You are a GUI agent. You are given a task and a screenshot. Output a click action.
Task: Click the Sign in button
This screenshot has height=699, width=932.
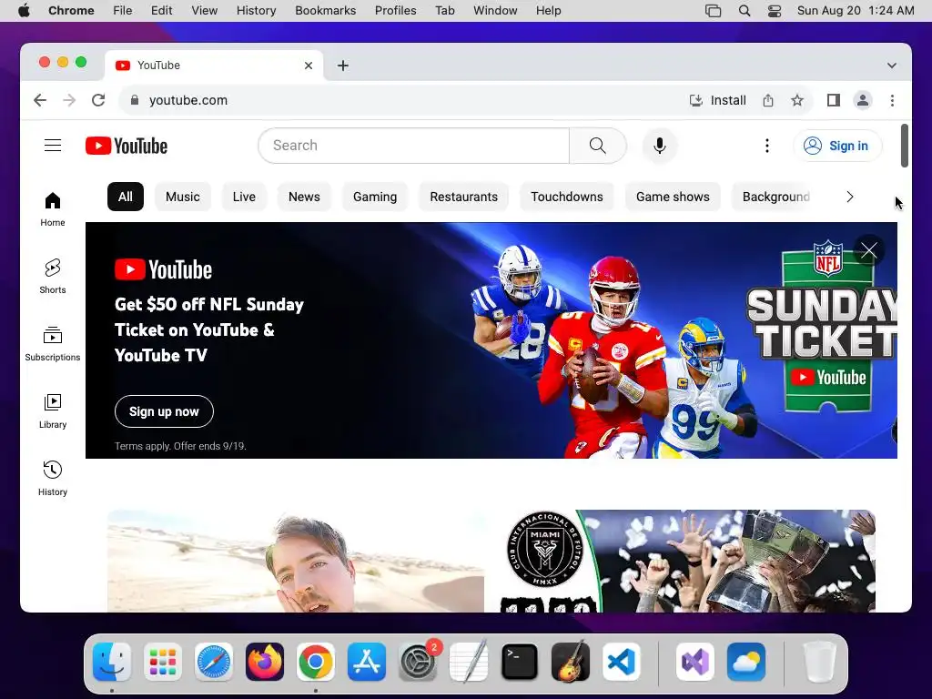click(837, 146)
